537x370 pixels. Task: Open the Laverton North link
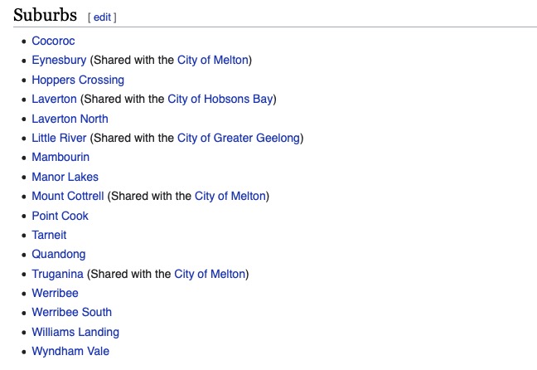coord(70,119)
